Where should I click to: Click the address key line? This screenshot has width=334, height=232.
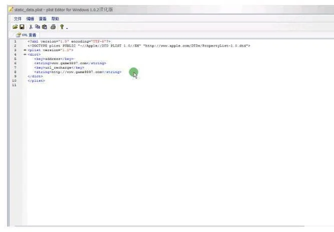[54, 59]
